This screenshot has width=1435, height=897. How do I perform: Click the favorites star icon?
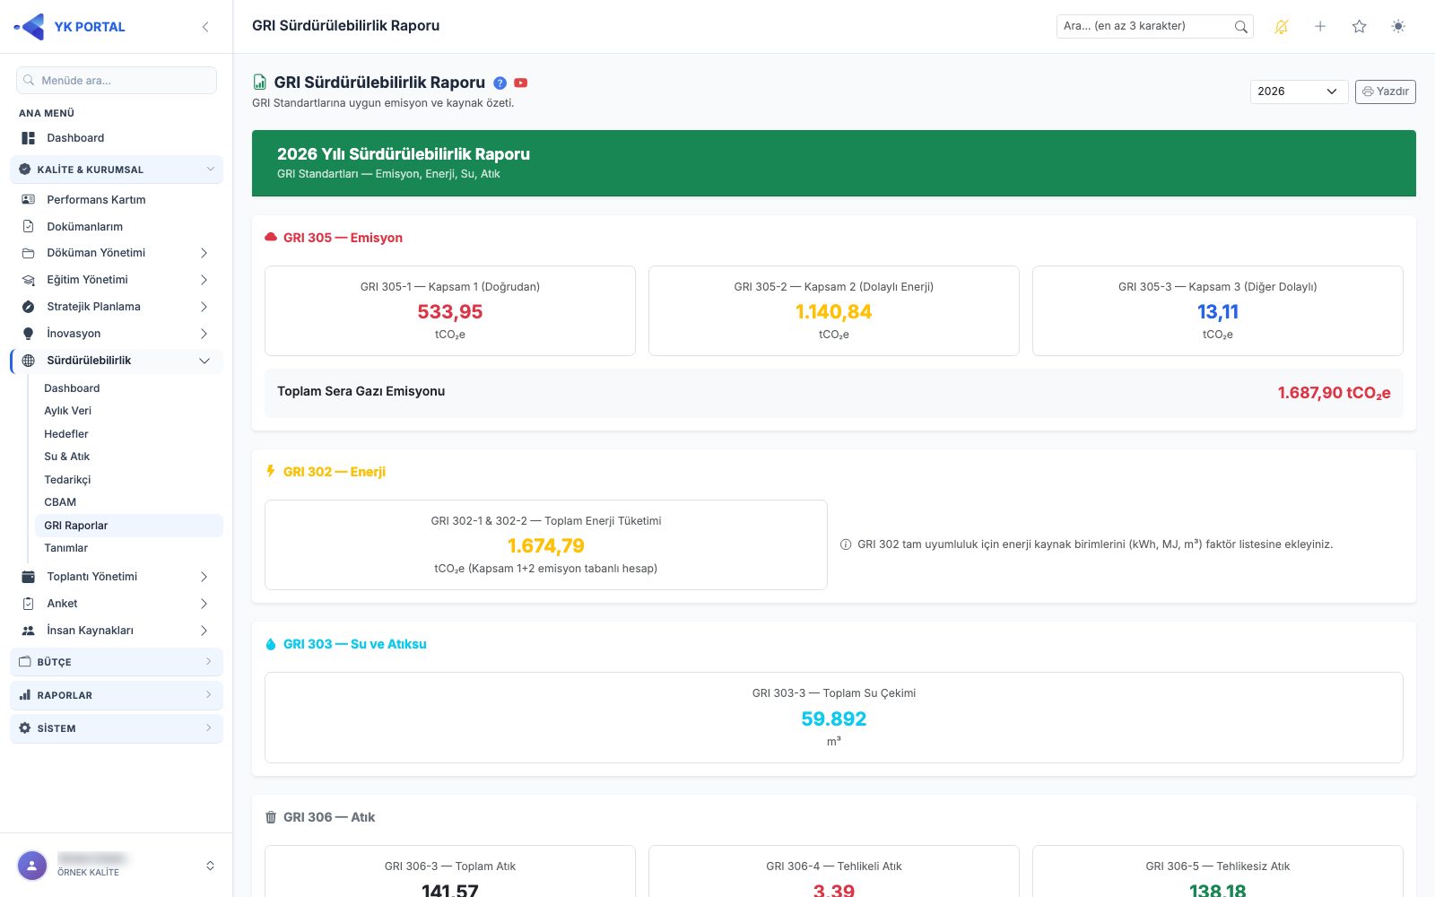pyautogui.click(x=1360, y=27)
